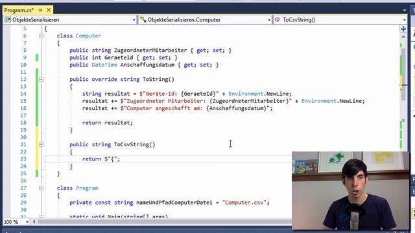Click on GeraeteId property name line 9
415x233 pixels.
tap(119, 58)
